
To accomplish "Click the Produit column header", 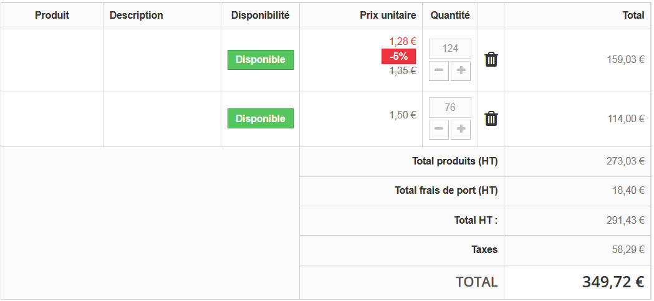I will point(52,16).
